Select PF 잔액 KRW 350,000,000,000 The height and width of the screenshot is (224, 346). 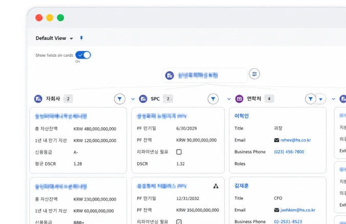(198, 210)
